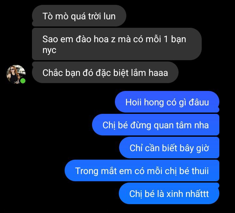235x213 pixels.
Task: Tap the "Trong mắt em có mỗi" message
Action: pos(142,170)
